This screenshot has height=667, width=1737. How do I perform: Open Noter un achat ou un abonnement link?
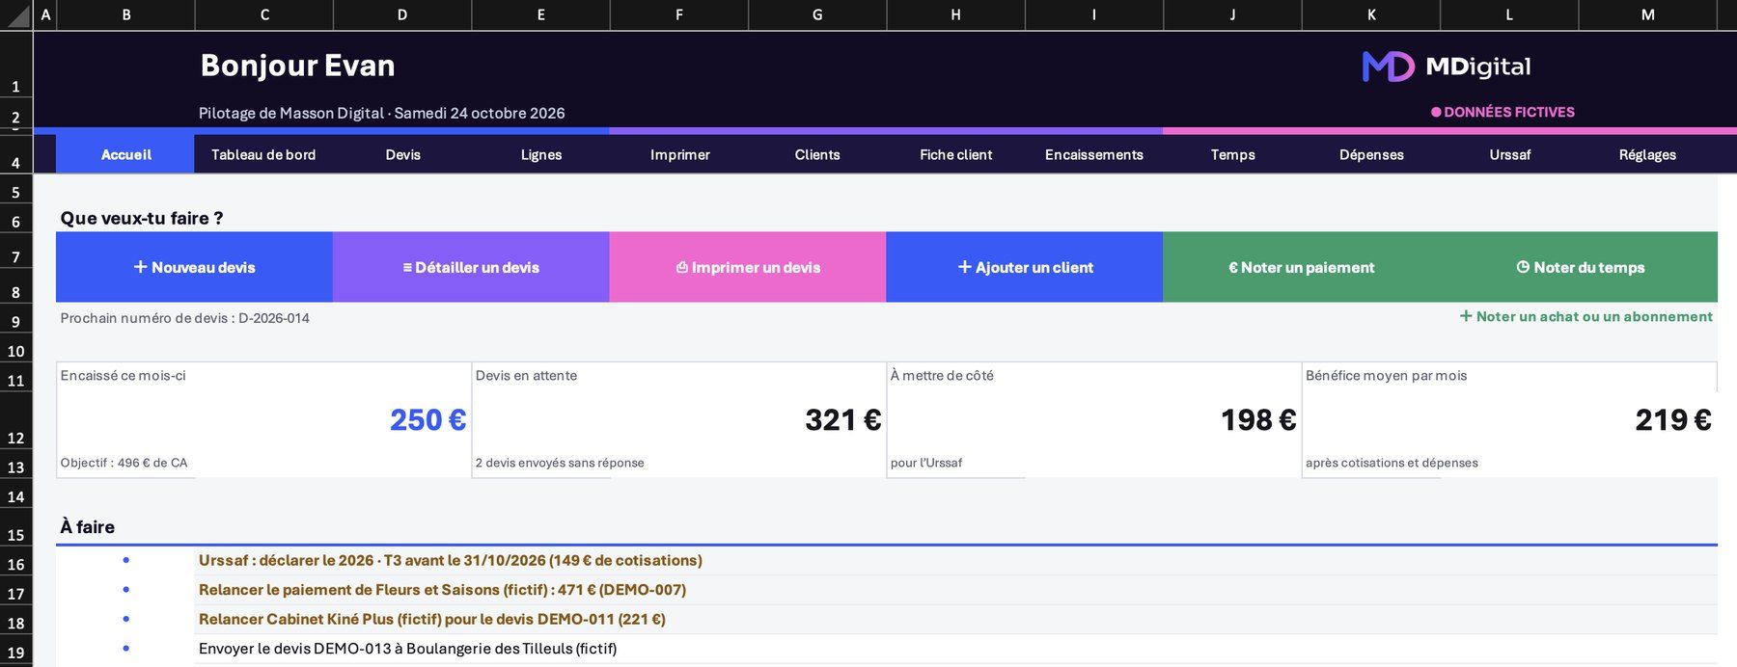(x=1585, y=316)
